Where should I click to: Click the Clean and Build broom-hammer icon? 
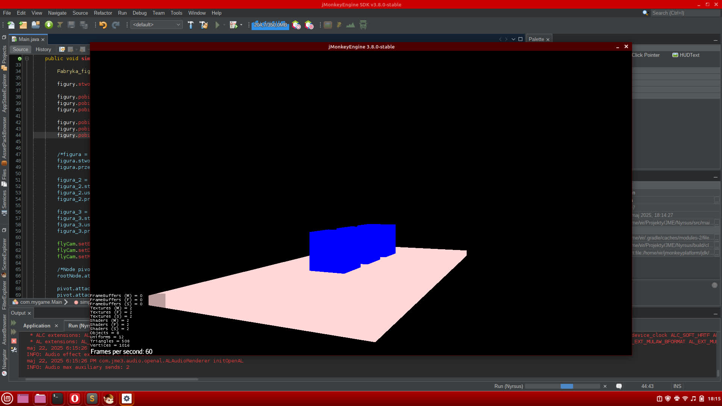coord(203,25)
